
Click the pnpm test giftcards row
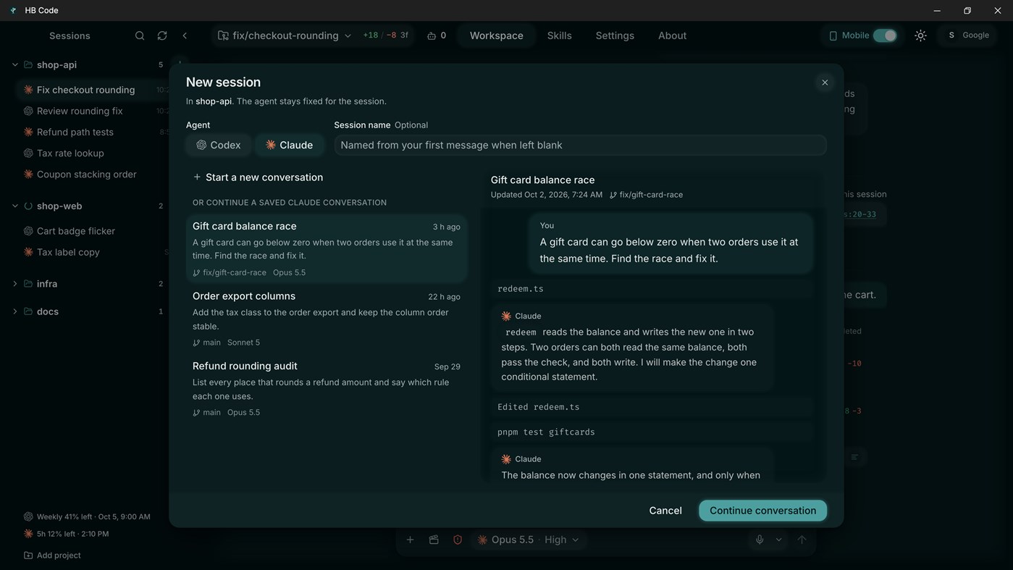tap(652, 432)
